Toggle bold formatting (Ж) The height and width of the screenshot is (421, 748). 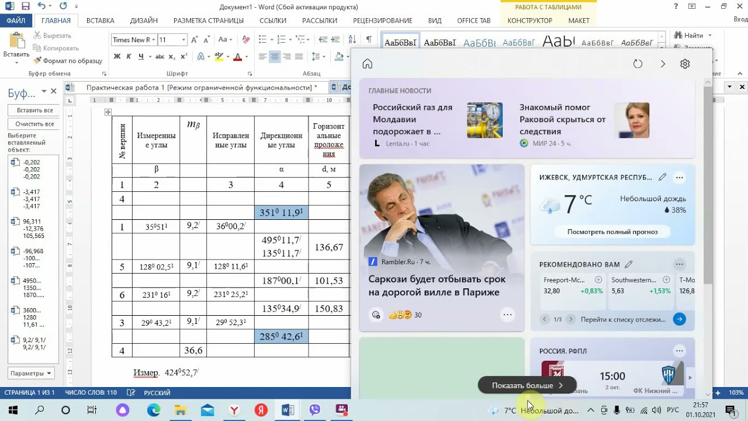pyautogui.click(x=117, y=57)
